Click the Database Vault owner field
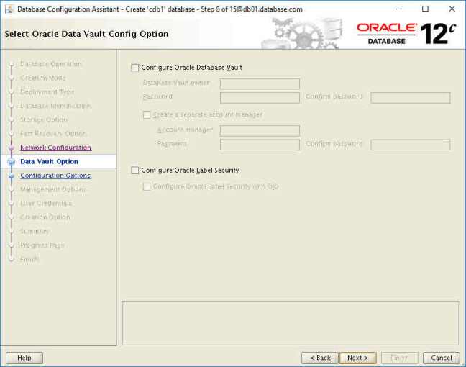Image resolution: width=466 pixels, height=367 pixels. coord(260,83)
